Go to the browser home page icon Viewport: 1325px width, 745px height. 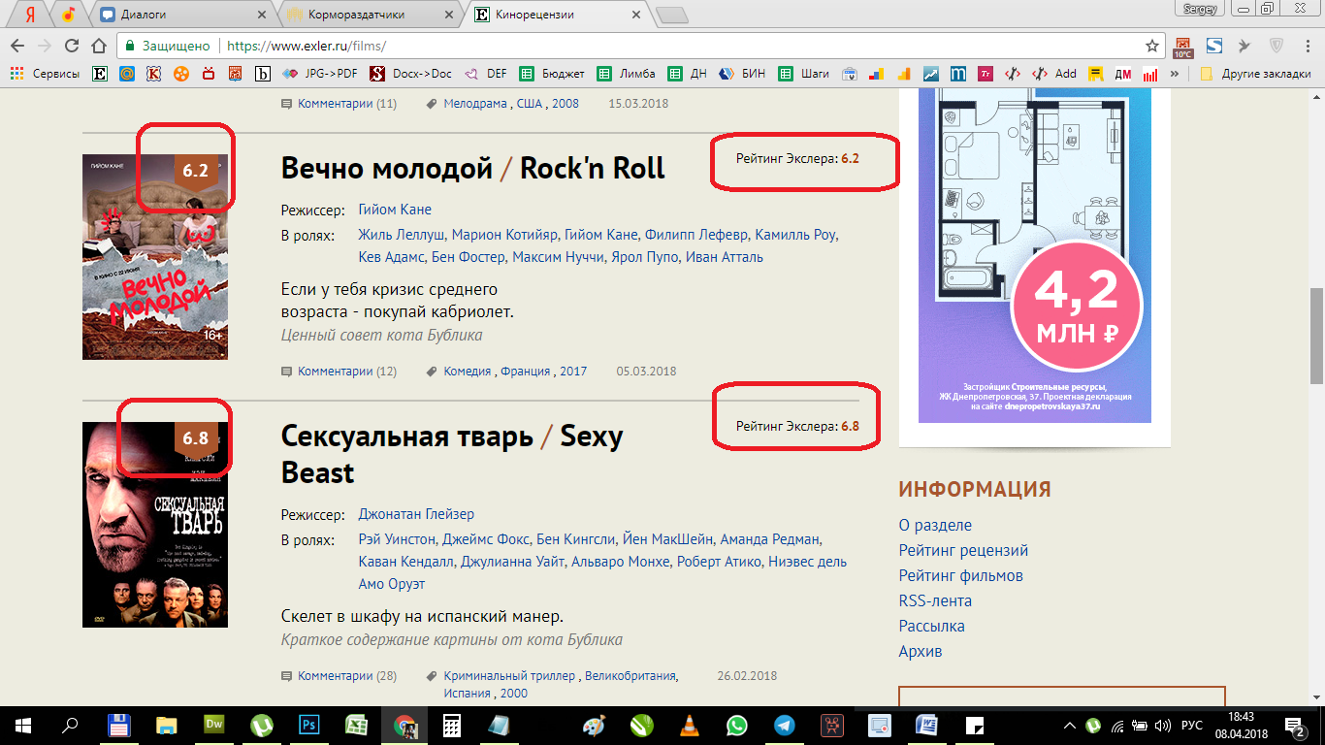(x=98, y=46)
